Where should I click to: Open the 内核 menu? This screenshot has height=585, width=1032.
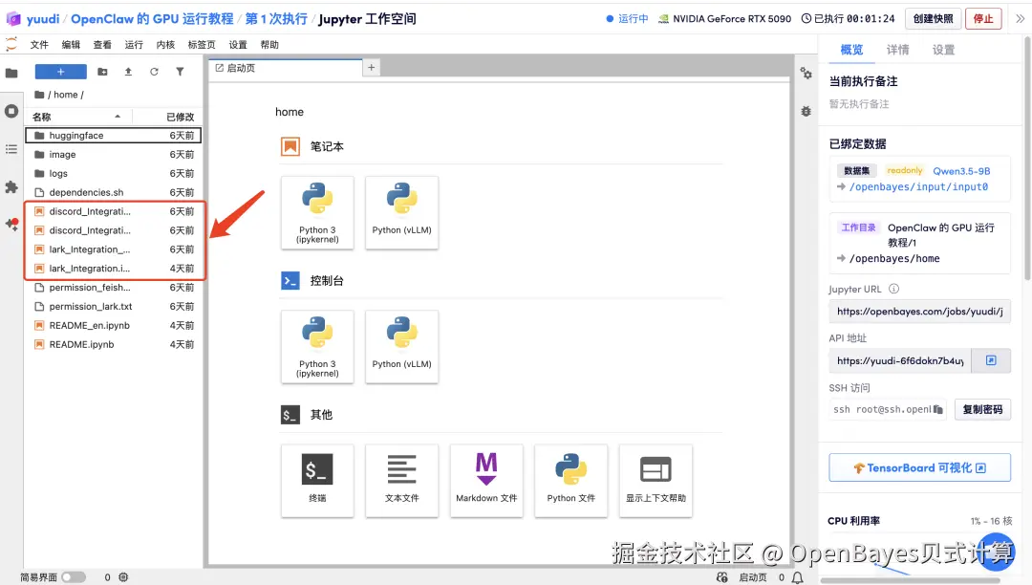[165, 45]
